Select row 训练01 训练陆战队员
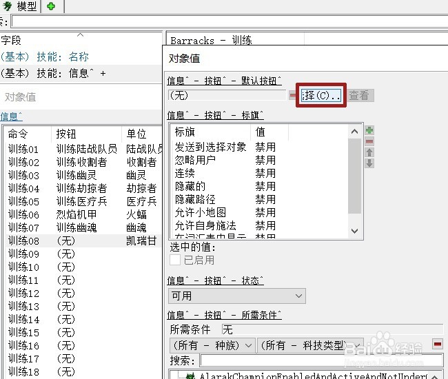 84,149
